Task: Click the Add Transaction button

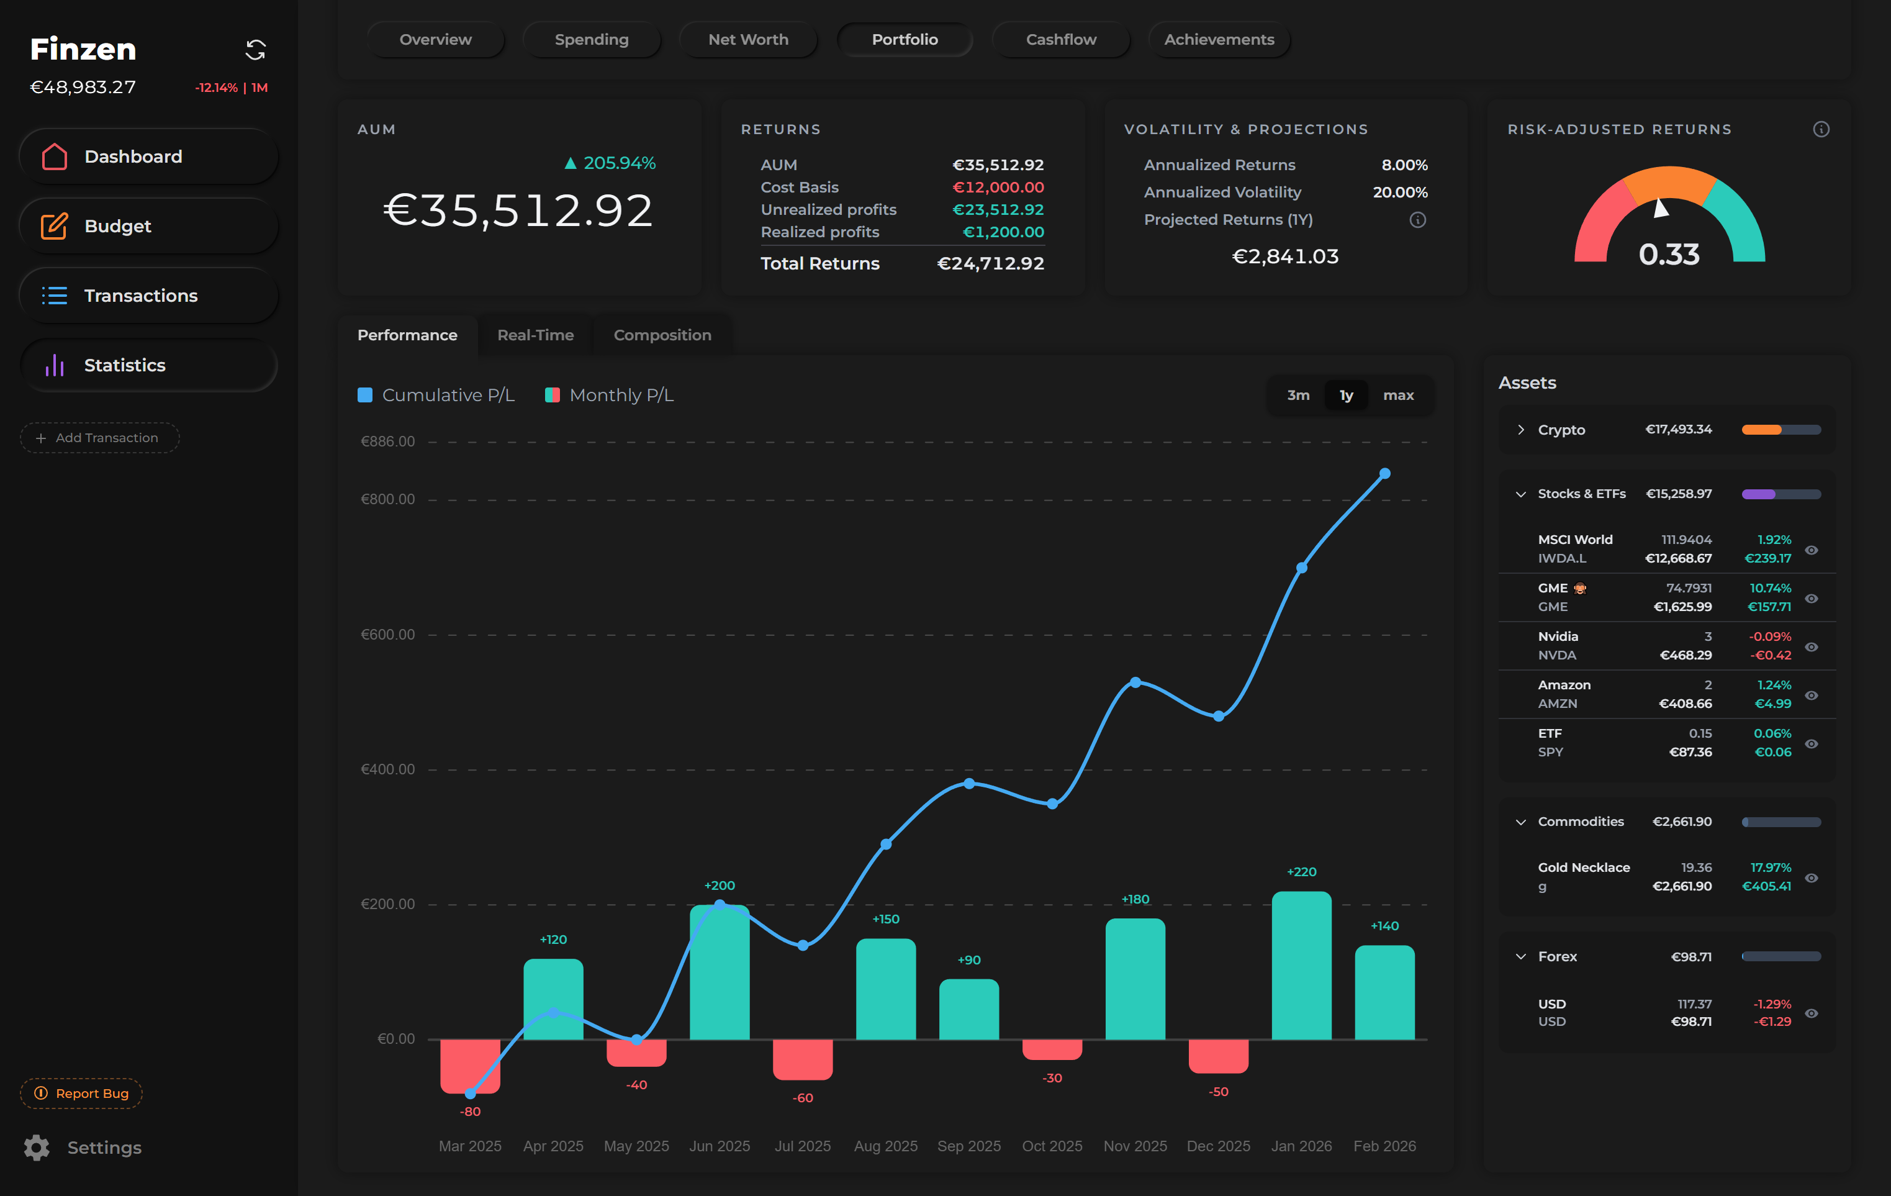Action: point(99,437)
